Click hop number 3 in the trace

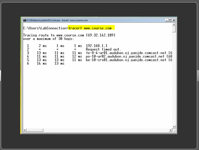[28, 53]
